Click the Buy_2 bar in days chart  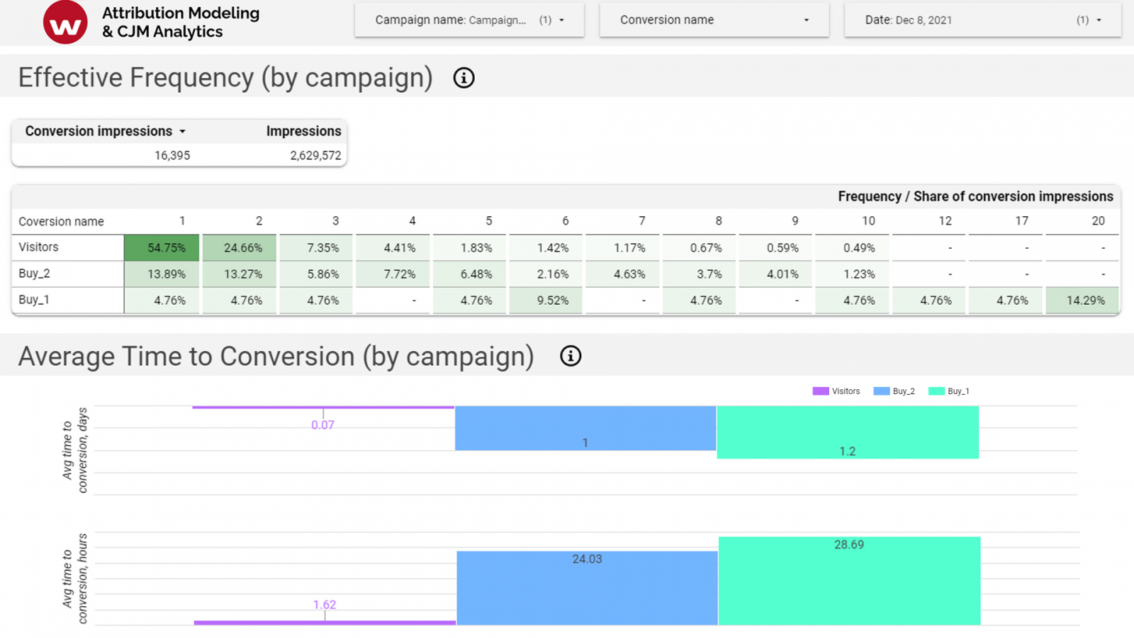pyautogui.click(x=585, y=427)
